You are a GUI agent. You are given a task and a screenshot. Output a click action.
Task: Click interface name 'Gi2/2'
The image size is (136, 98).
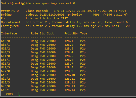click(x=6, y=79)
